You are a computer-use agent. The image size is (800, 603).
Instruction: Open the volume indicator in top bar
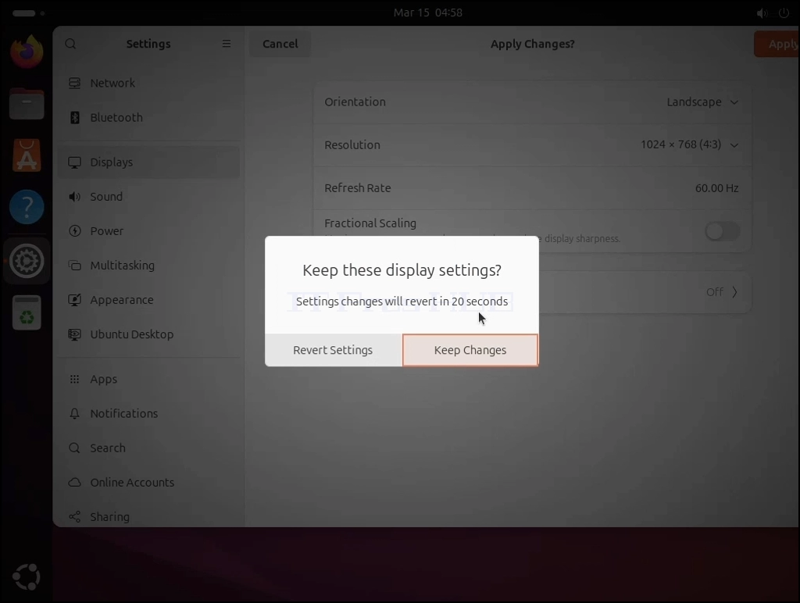762,13
